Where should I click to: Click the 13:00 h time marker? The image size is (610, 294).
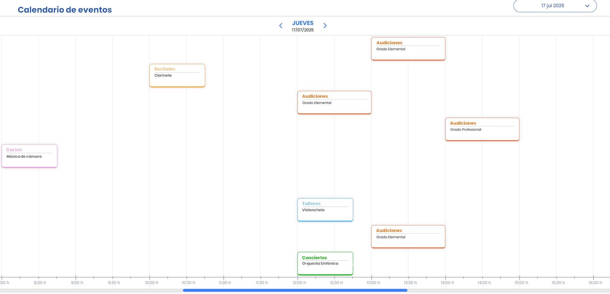pos(373,283)
